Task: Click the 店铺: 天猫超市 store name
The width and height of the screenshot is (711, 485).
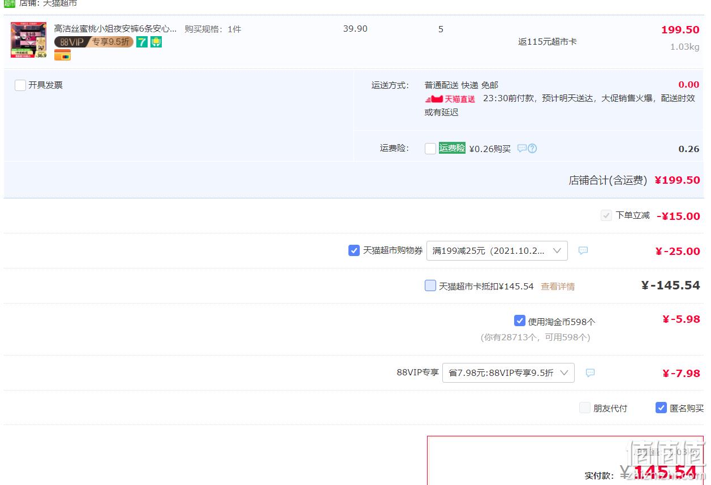Action: [48, 3]
